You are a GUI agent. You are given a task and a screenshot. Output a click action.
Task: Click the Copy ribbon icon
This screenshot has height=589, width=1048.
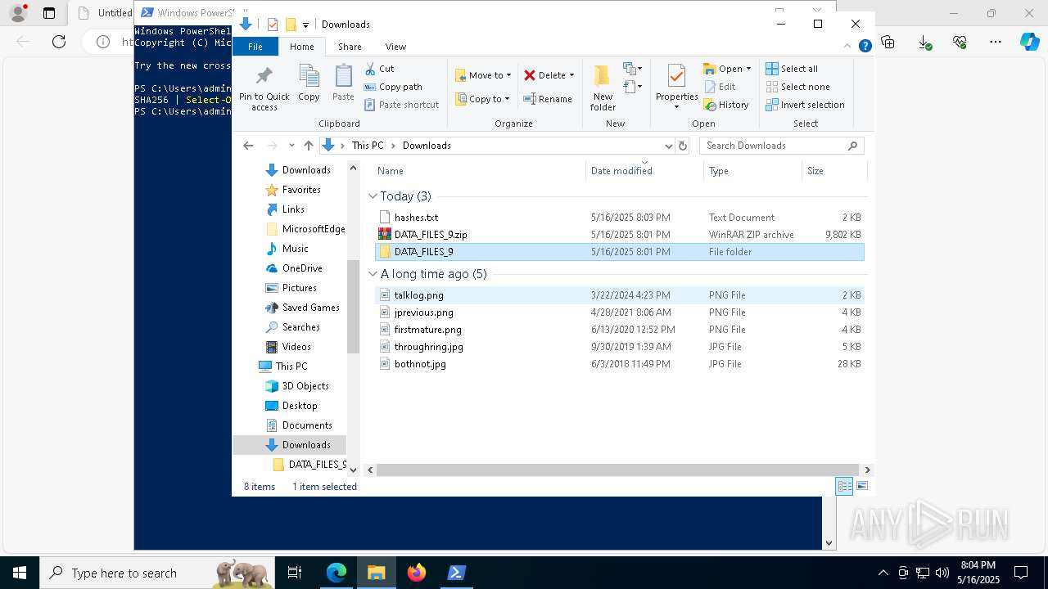tap(309, 83)
